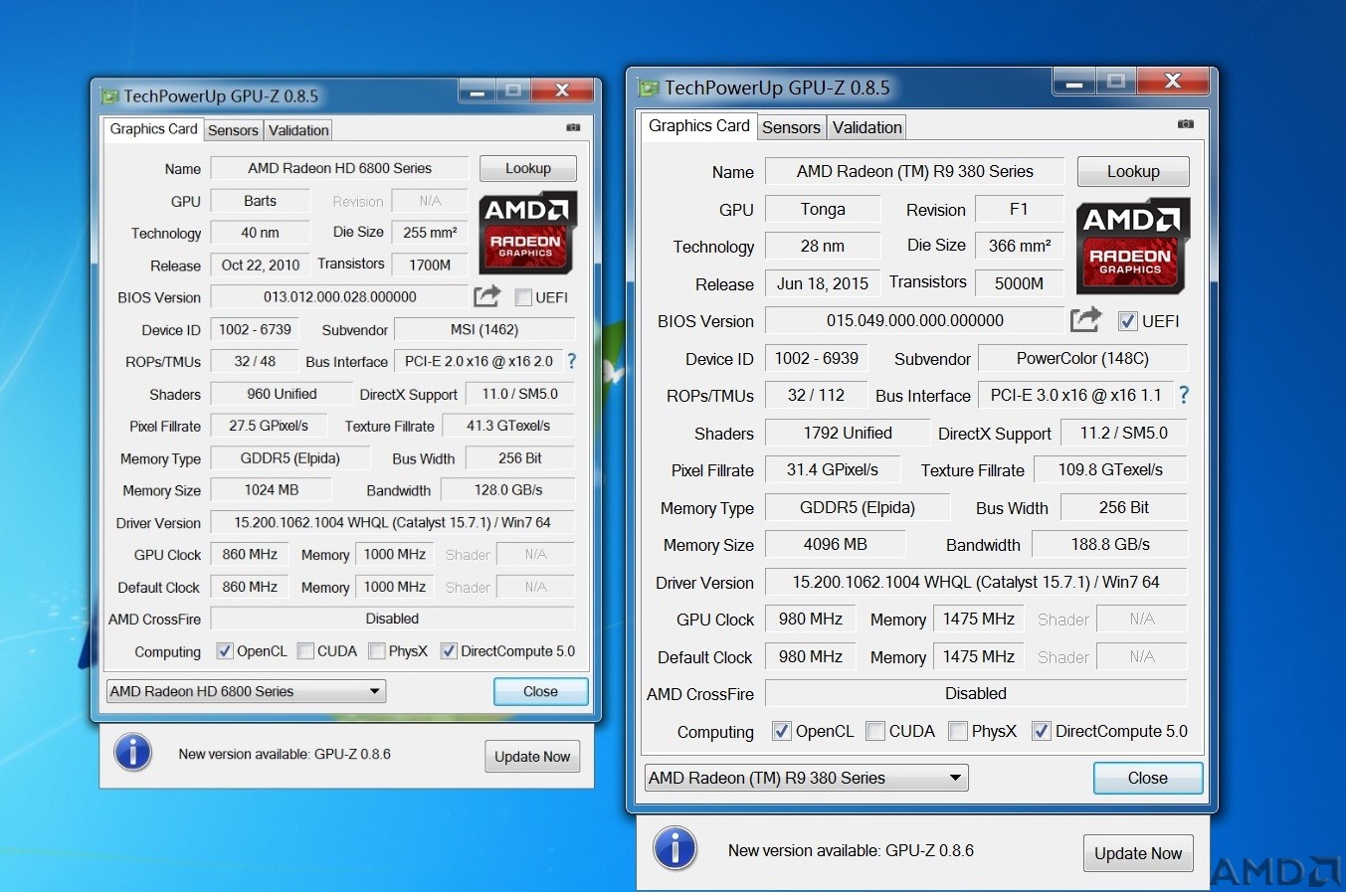Click Subvendor value PowerColor (148C)

point(1082,358)
